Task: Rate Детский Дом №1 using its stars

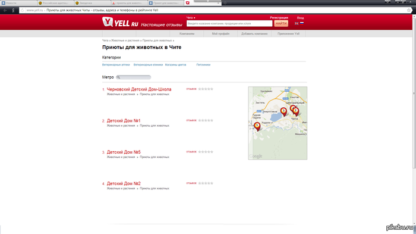Action: pyautogui.click(x=206, y=120)
